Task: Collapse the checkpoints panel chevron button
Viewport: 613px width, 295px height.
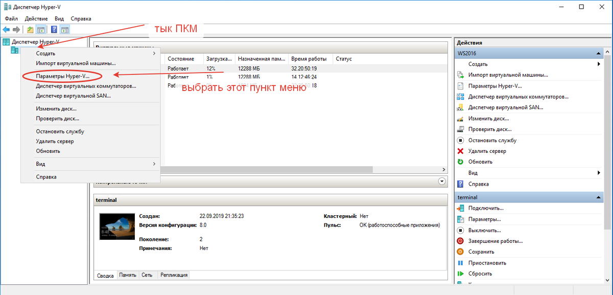Action: pos(442,181)
